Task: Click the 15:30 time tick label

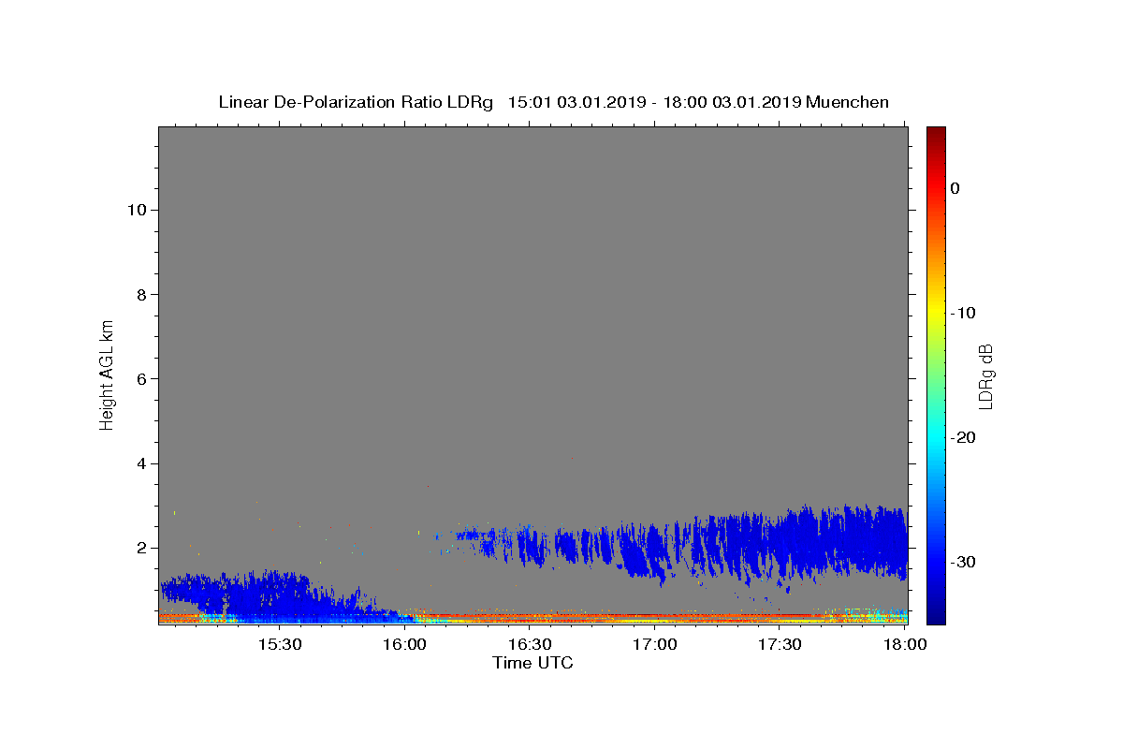Action: pos(279,645)
